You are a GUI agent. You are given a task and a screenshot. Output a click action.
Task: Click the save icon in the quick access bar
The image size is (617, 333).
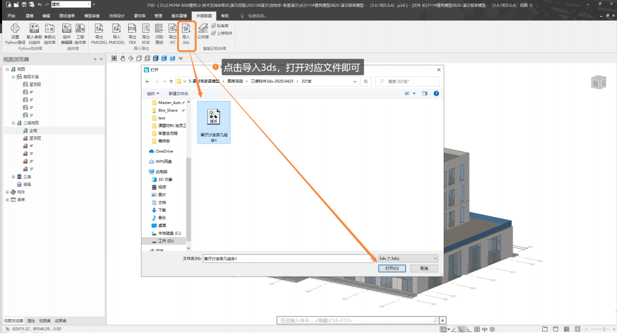(24, 5)
